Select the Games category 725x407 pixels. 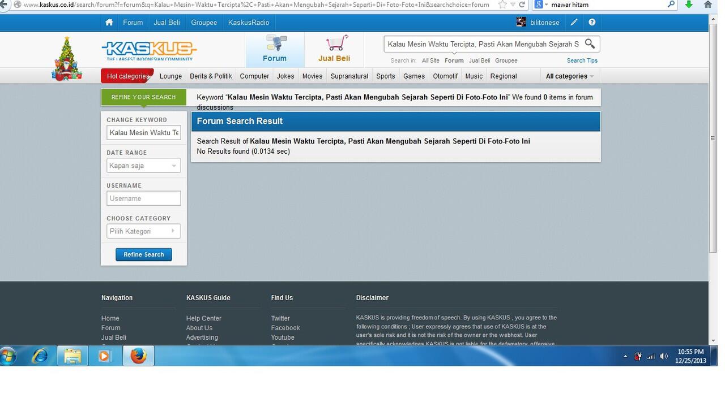tap(414, 76)
